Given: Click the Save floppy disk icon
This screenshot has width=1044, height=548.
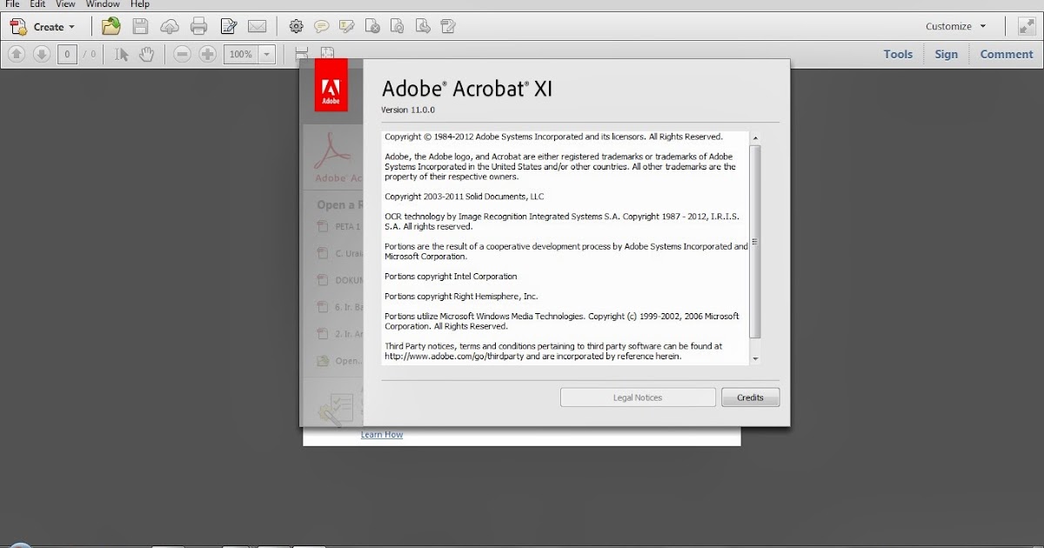Looking at the screenshot, I should click(x=140, y=26).
